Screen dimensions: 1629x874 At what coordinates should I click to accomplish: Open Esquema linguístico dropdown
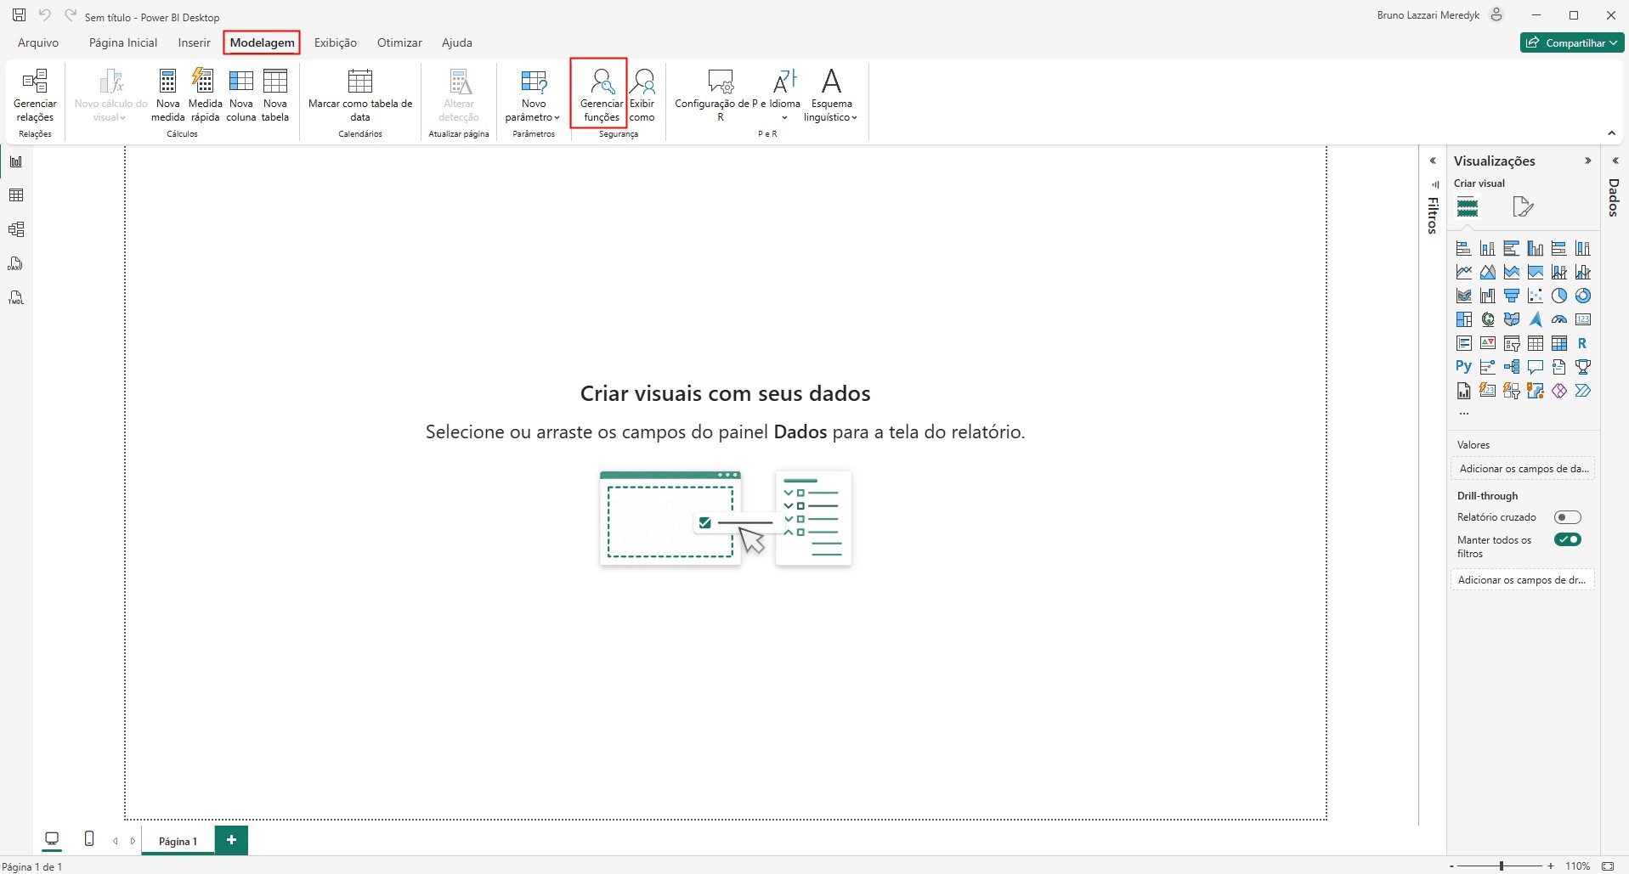831,94
